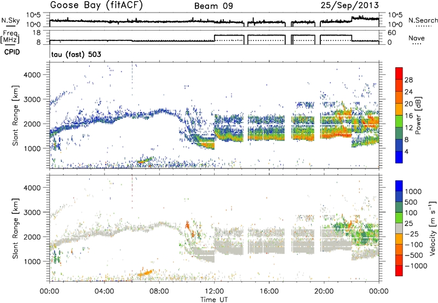
Task: Click the "Nave" legend label
Action: [x=417, y=38]
